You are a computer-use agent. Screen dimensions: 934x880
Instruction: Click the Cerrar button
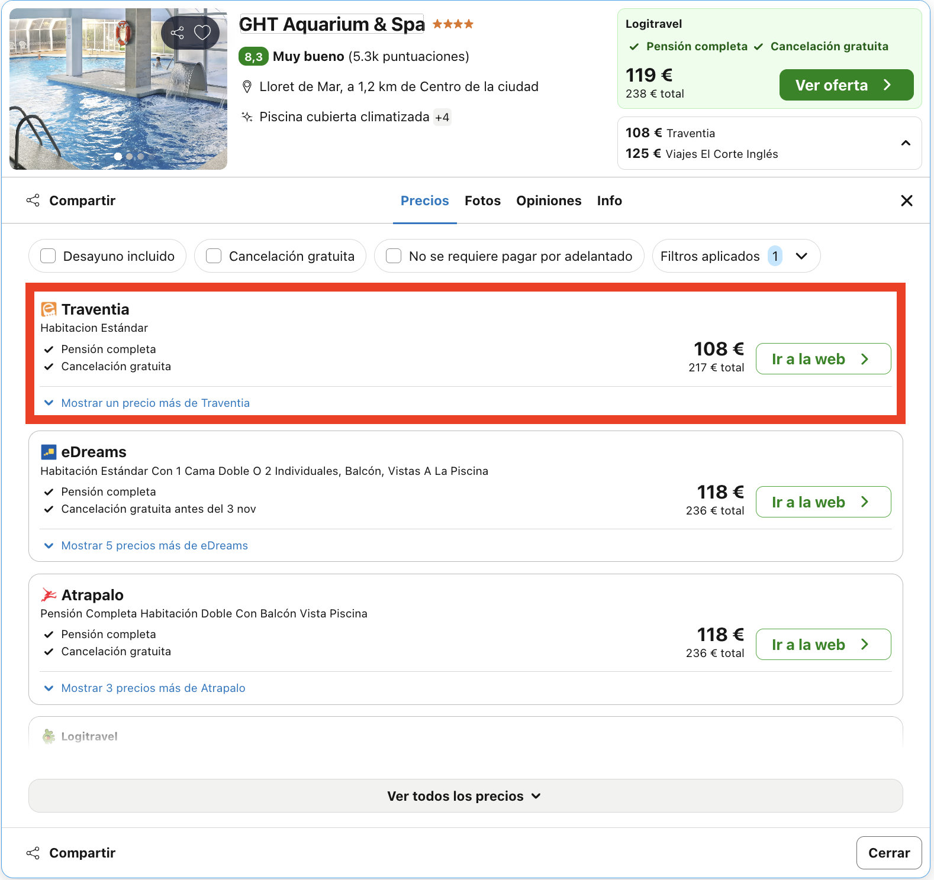(888, 853)
